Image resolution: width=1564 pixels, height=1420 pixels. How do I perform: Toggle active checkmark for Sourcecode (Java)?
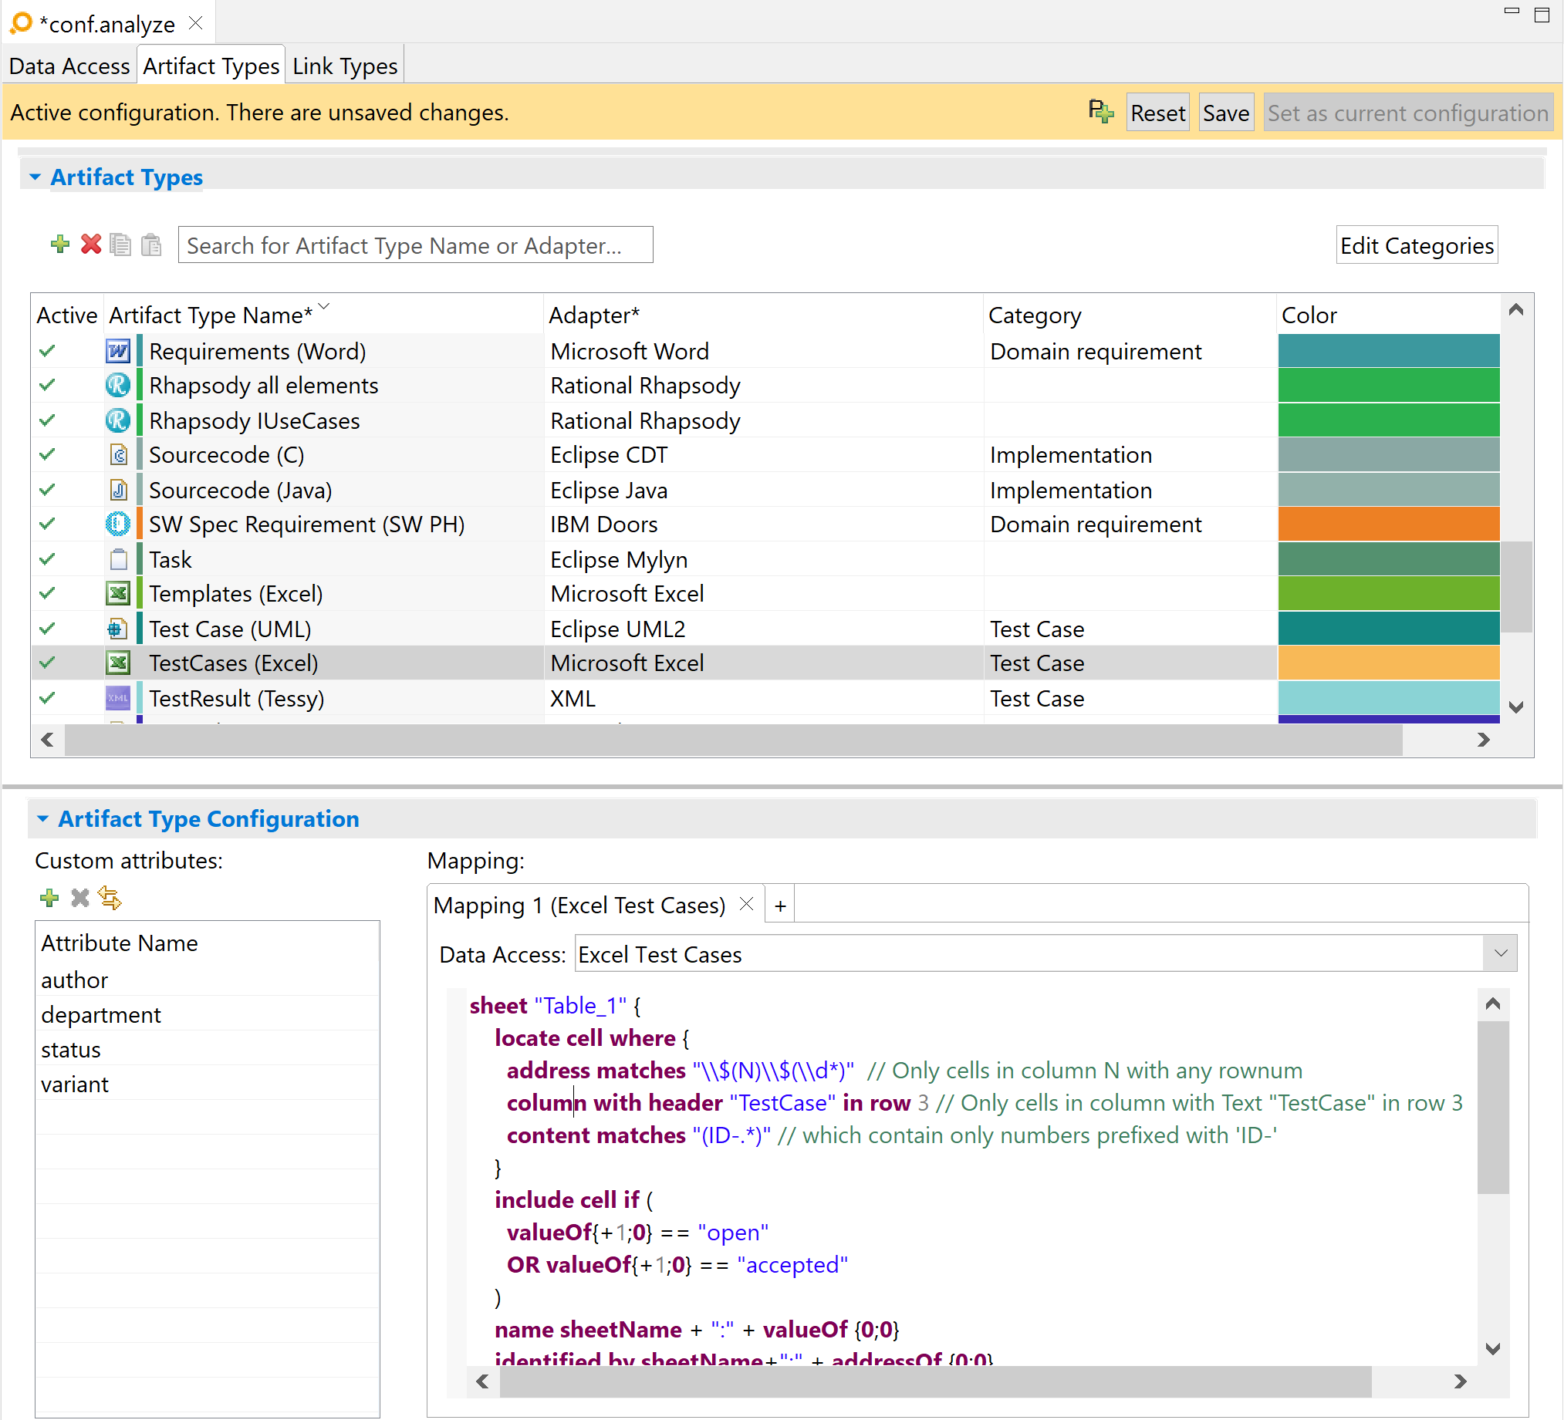point(47,489)
